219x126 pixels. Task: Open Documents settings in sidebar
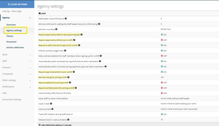point(12,100)
